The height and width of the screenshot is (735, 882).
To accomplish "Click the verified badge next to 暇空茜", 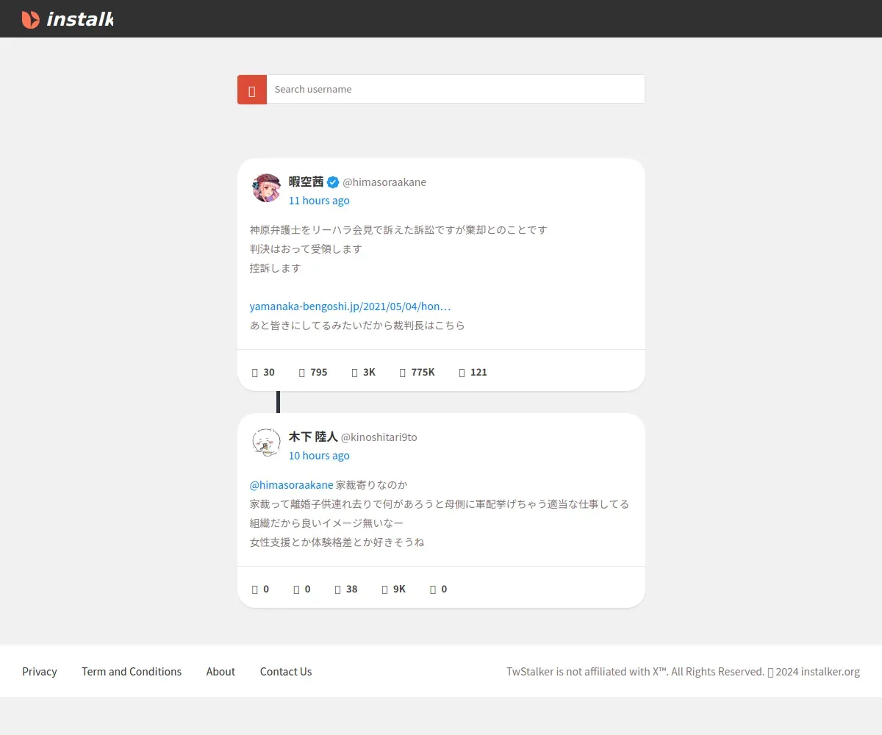I will click(333, 182).
